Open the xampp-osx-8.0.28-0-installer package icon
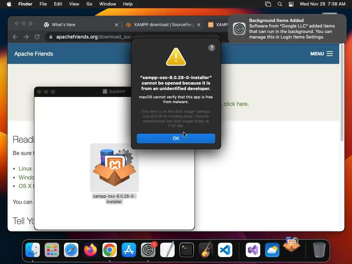Screen dimensions: 352x264 [x=114, y=167]
